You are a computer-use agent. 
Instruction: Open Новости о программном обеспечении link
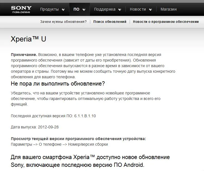pos(166,21)
